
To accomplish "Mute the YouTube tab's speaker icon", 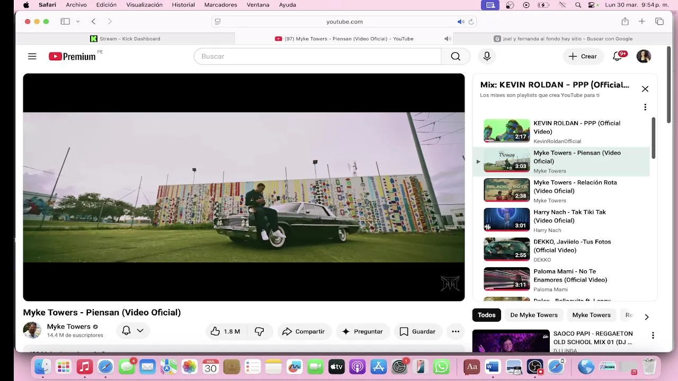I will pyautogui.click(x=448, y=39).
